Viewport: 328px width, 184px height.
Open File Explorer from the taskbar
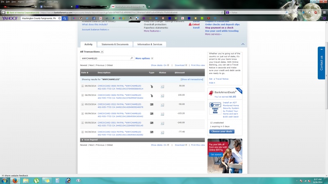coord(26,181)
